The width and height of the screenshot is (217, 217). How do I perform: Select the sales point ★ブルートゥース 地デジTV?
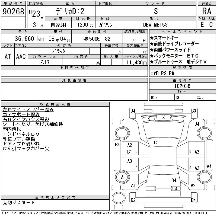pyautogui.click(x=178, y=62)
